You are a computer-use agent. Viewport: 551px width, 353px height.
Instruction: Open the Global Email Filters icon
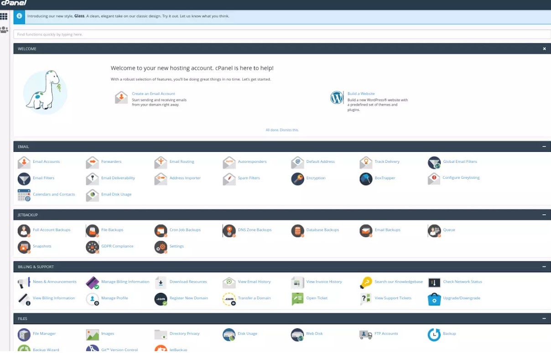point(434,162)
